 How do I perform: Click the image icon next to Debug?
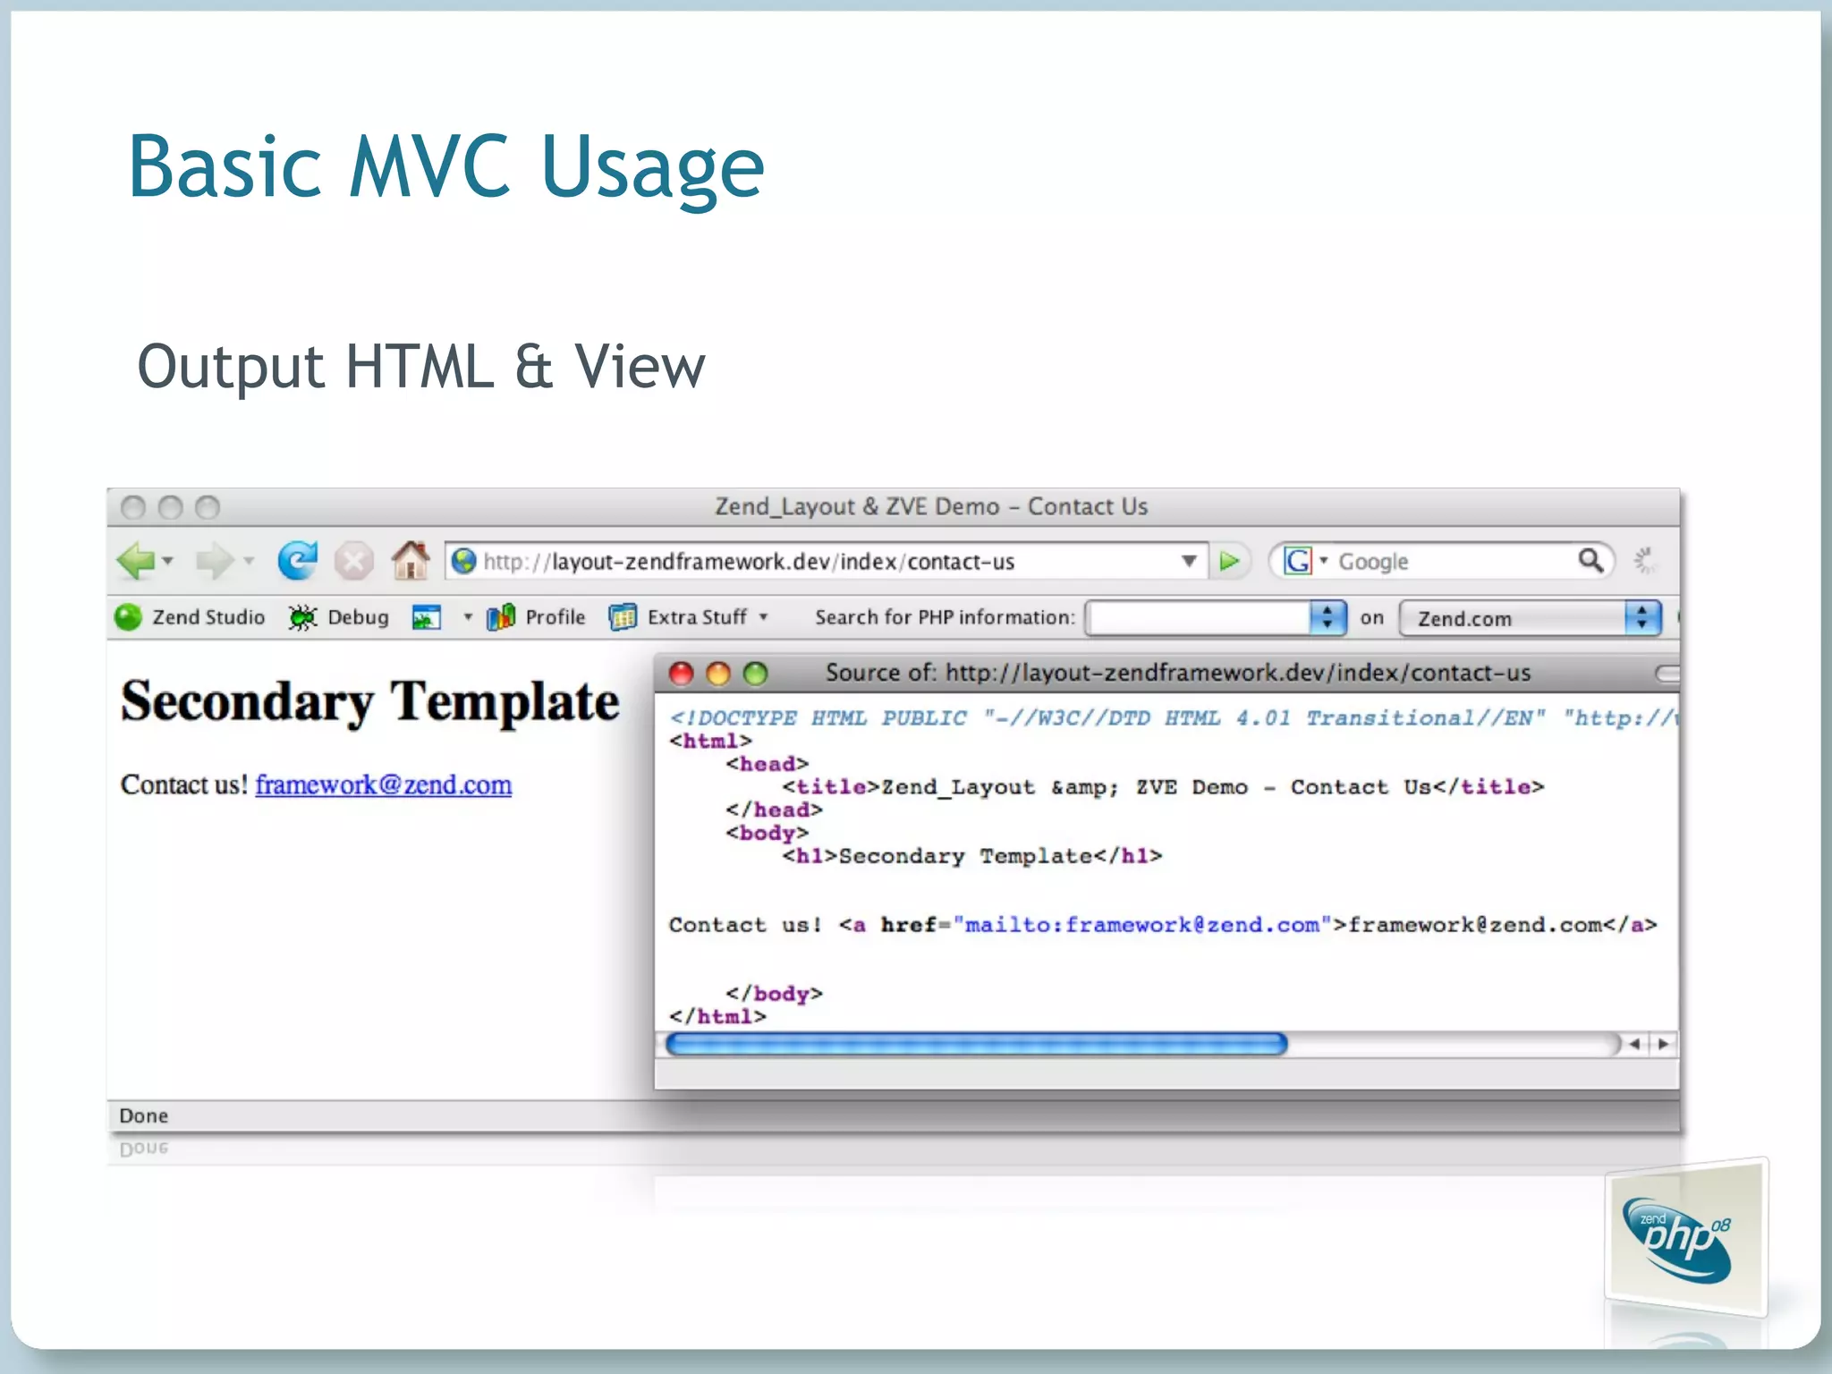click(x=427, y=617)
